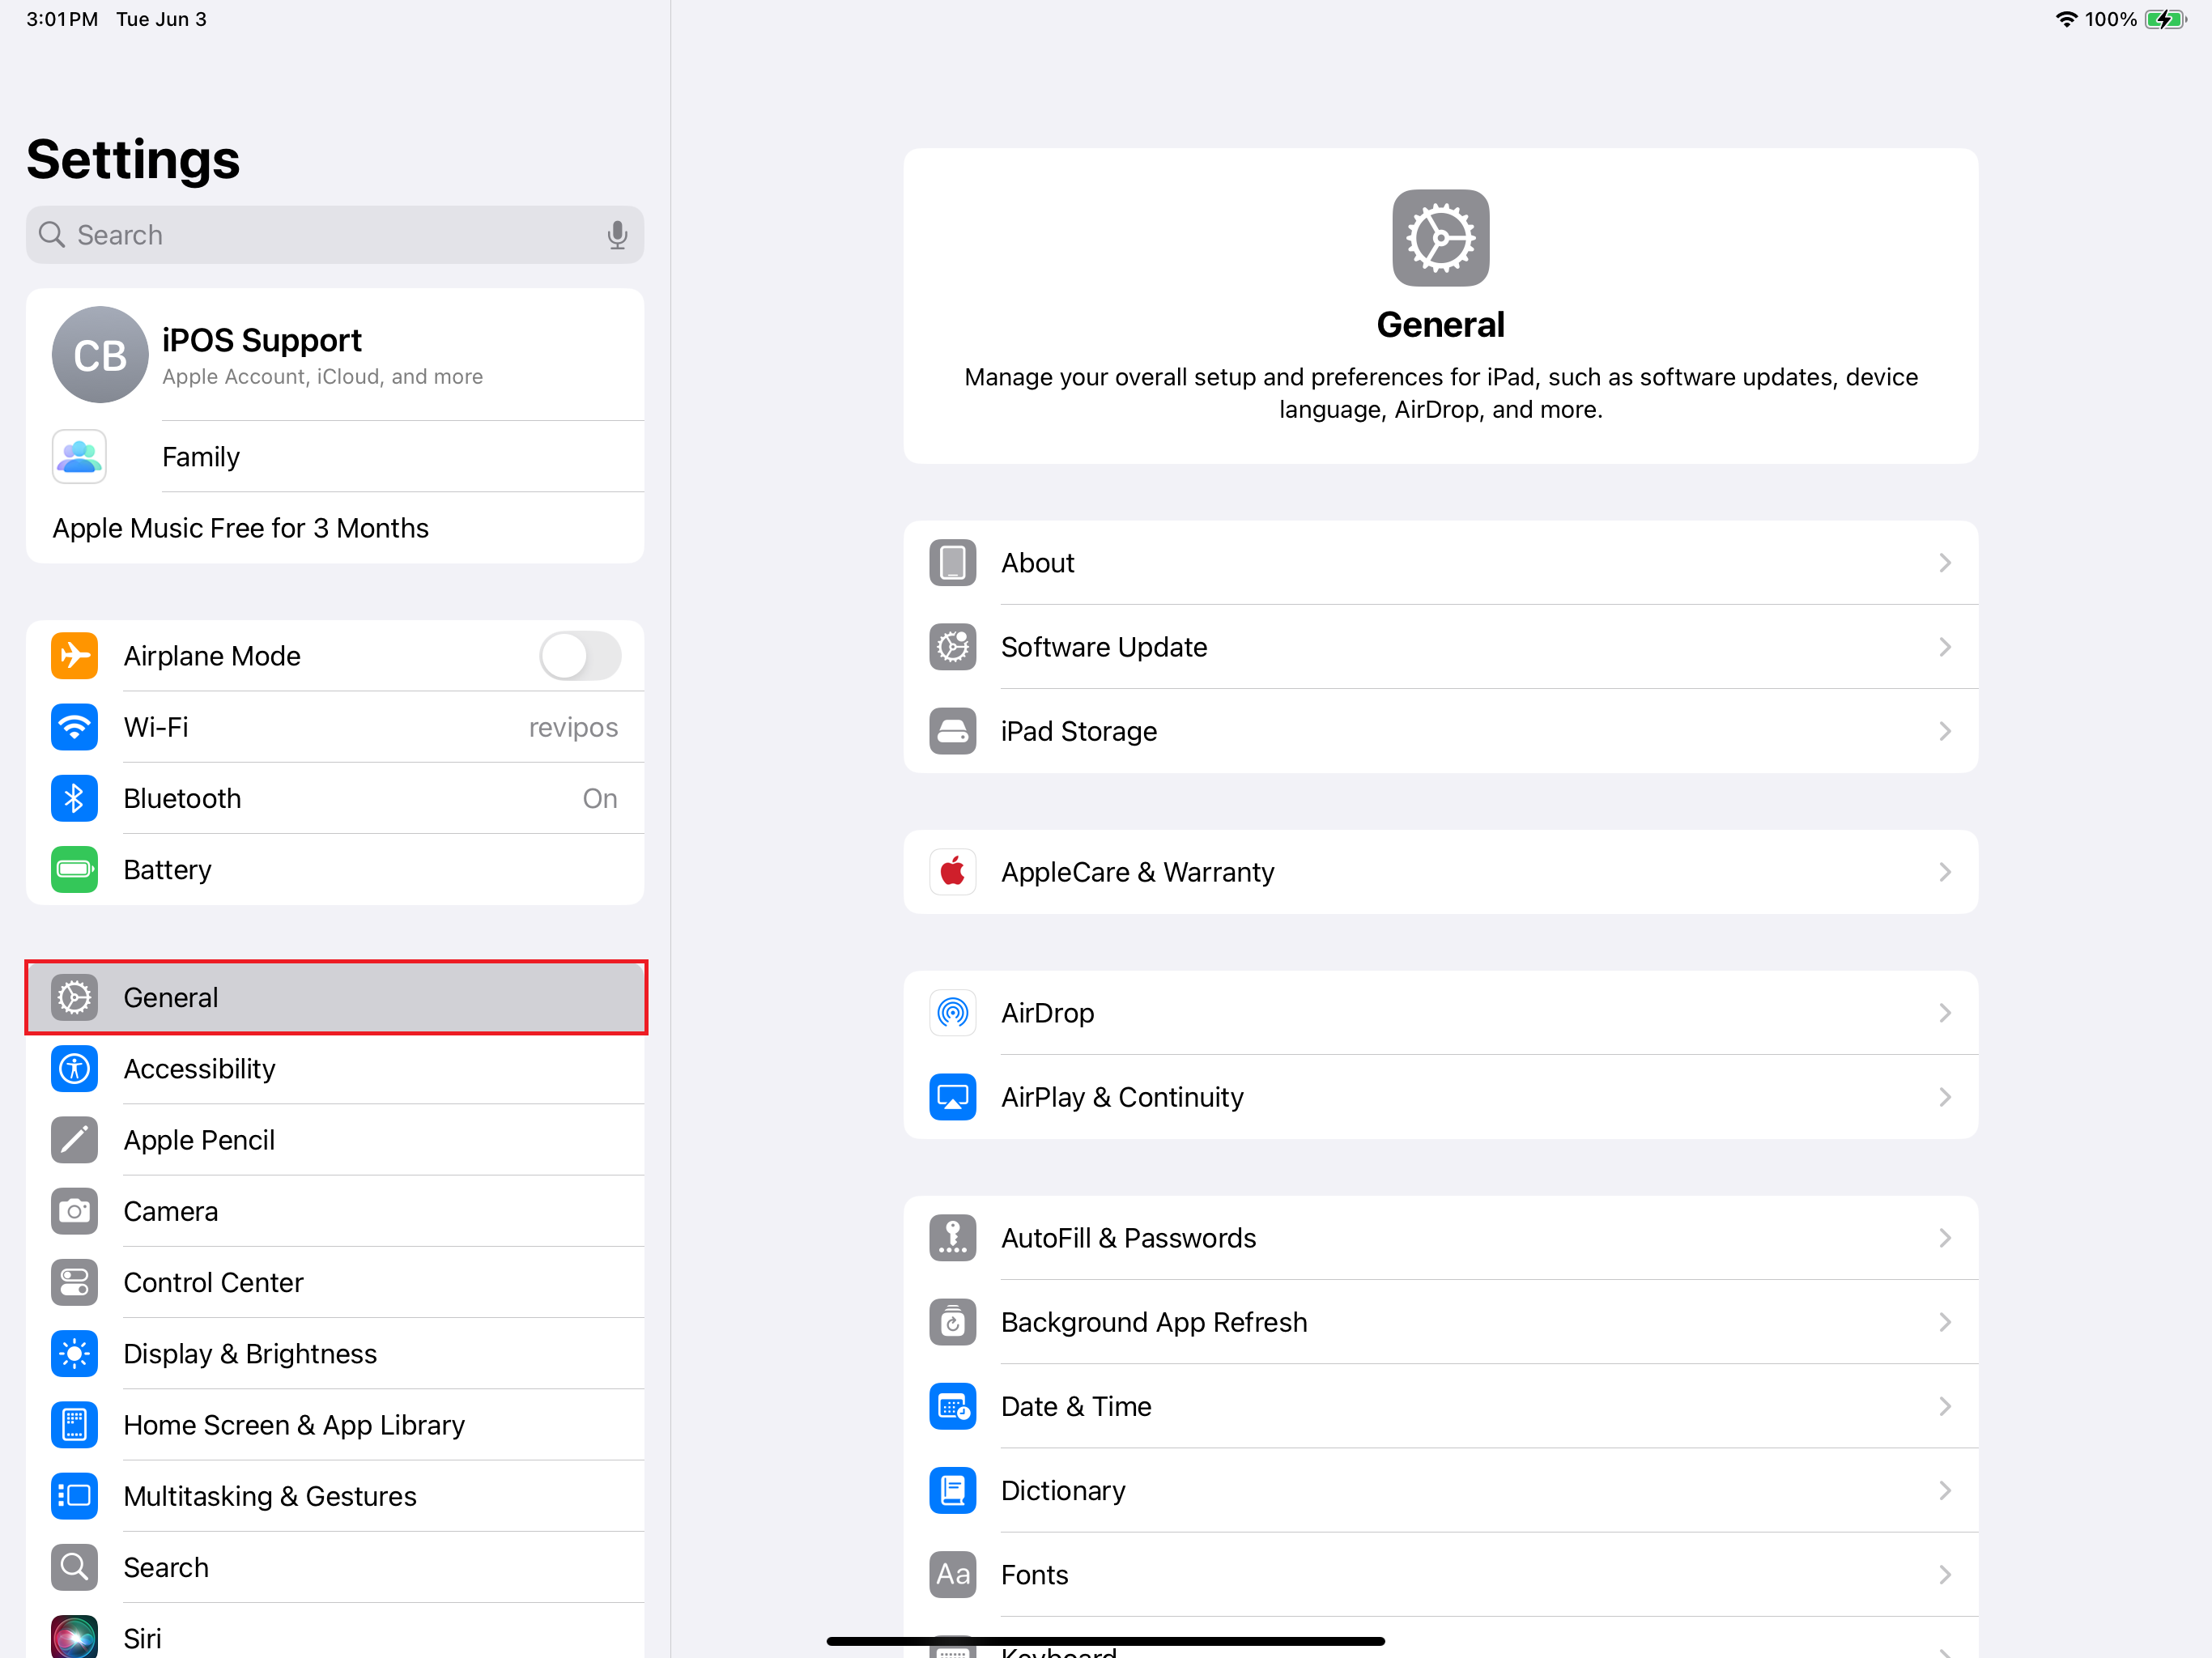Tap the green Battery icon
The width and height of the screenshot is (2212, 1658).
point(74,870)
